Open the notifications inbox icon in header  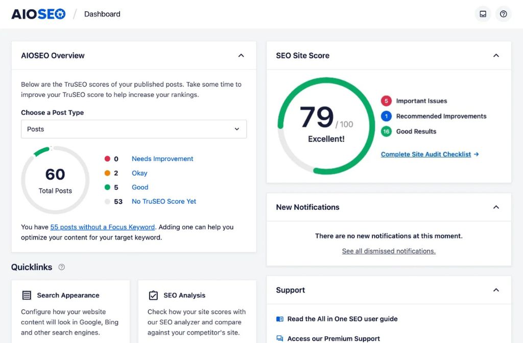coord(483,14)
